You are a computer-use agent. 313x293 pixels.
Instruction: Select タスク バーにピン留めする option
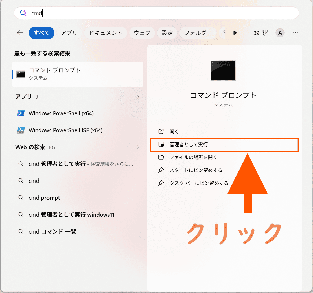(x=199, y=183)
